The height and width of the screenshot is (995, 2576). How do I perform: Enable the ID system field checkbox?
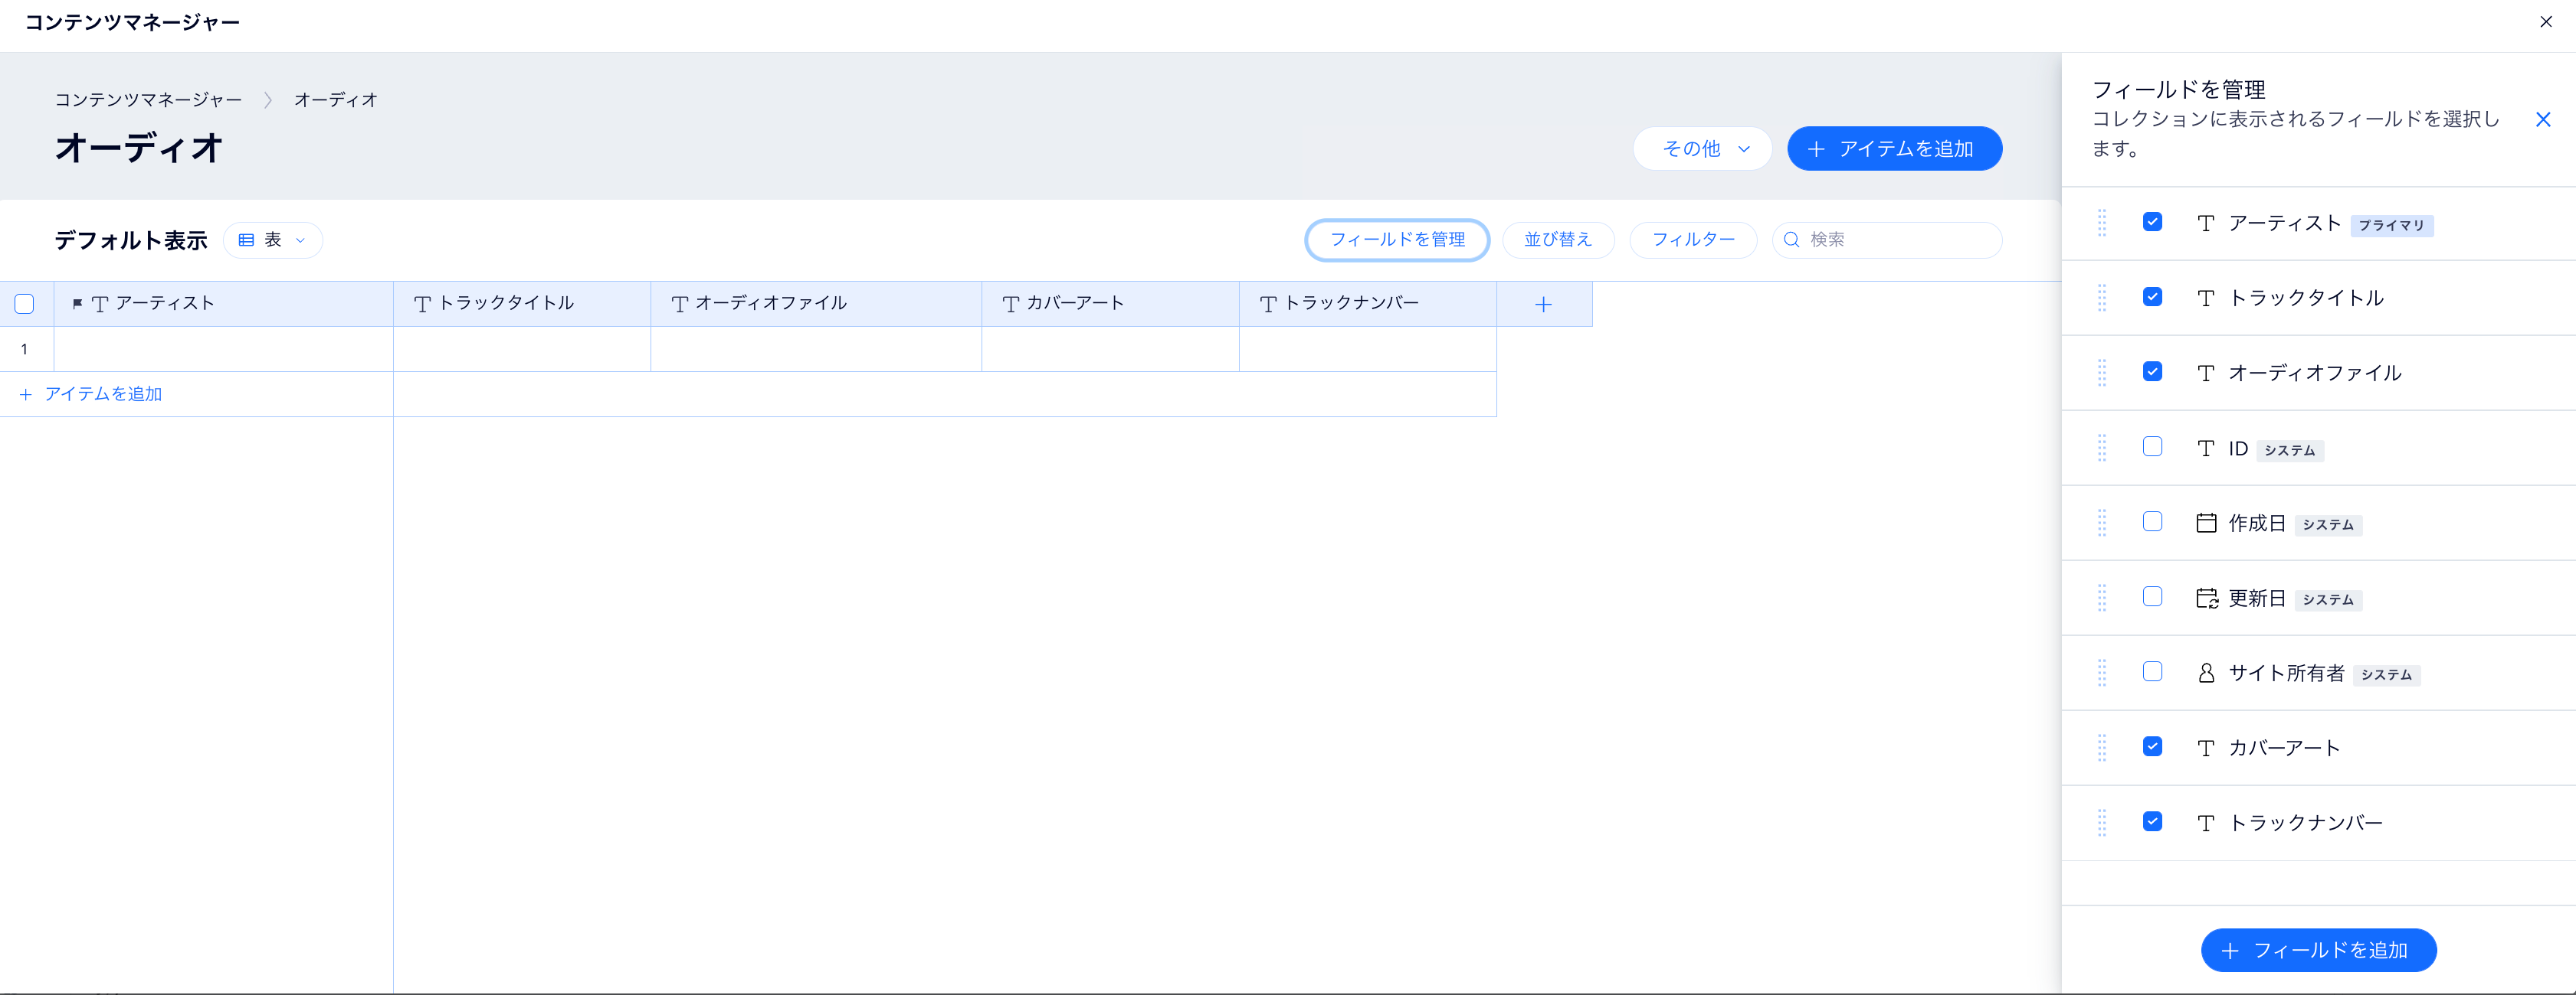click(x=2152, y=446)
